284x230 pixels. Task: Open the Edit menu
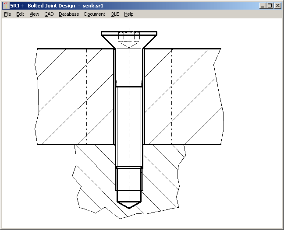coord(20,14)
